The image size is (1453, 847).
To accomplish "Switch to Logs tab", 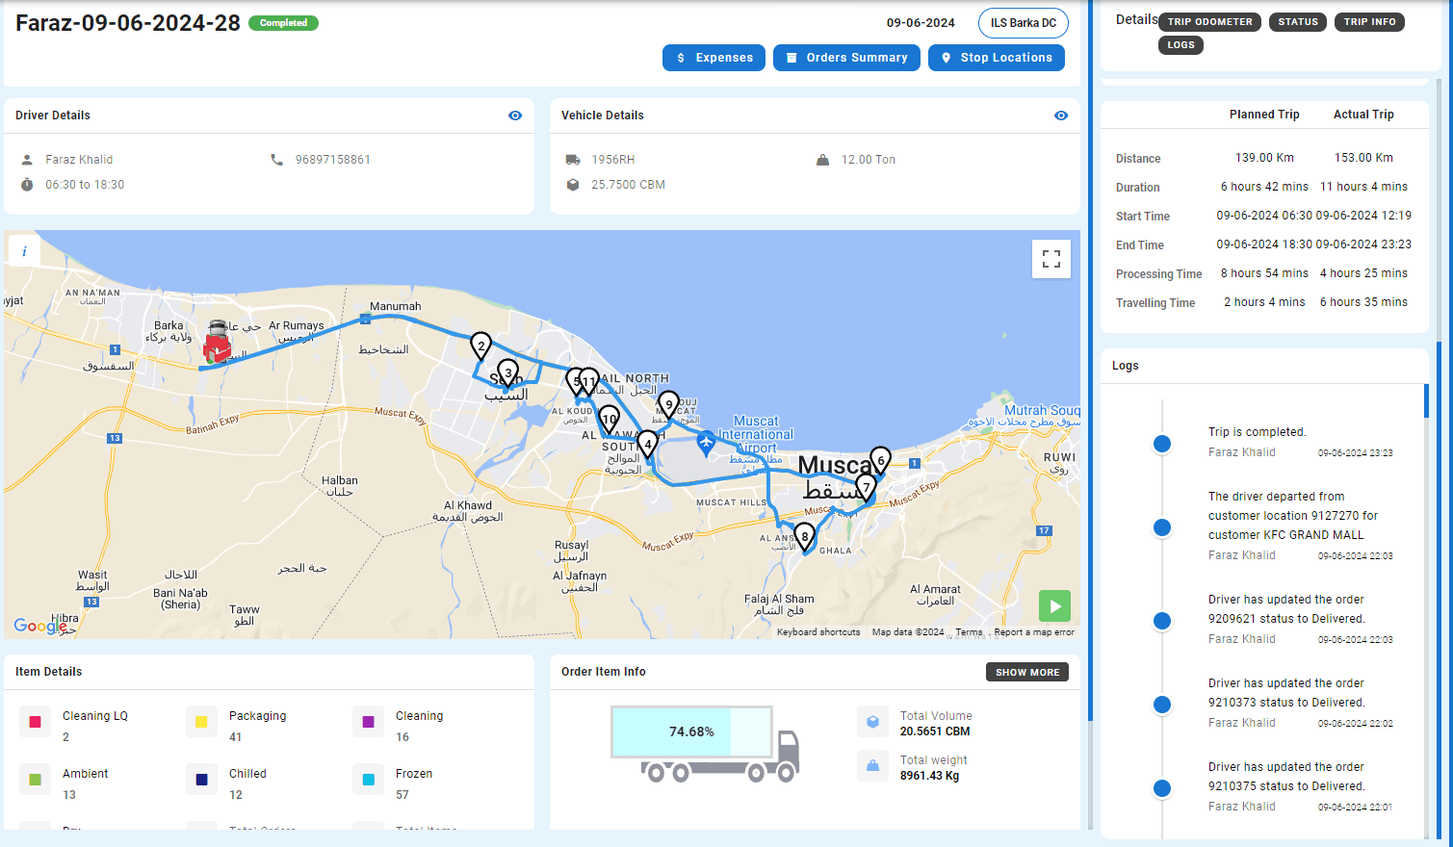I will tap(1181, 45).
